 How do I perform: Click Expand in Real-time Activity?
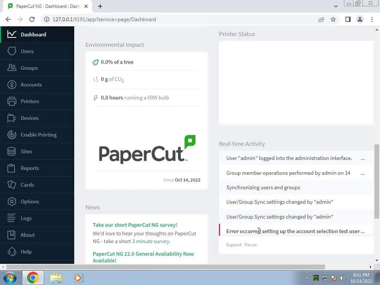click(234, 245)
